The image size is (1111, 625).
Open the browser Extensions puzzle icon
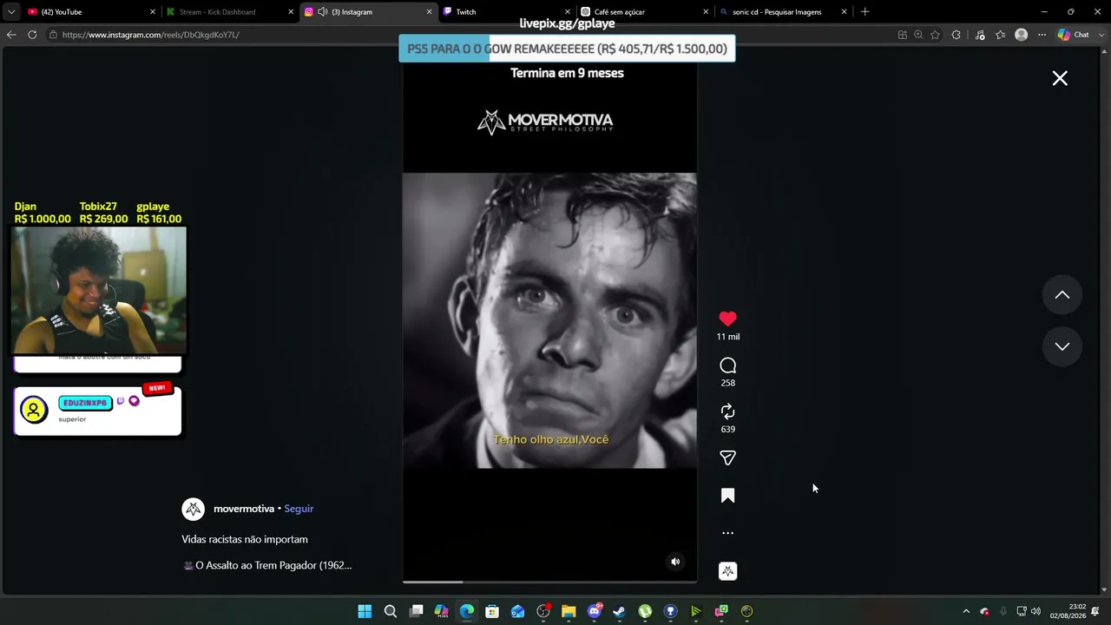click(x=957, y=35)
